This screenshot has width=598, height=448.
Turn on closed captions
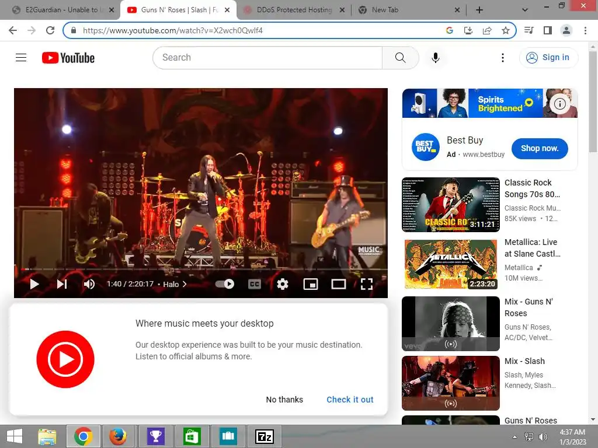pyautogui.click(x=255, y=284)
